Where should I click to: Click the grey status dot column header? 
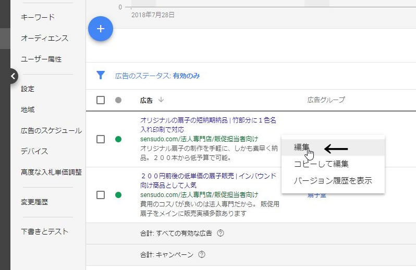(118, 100)
